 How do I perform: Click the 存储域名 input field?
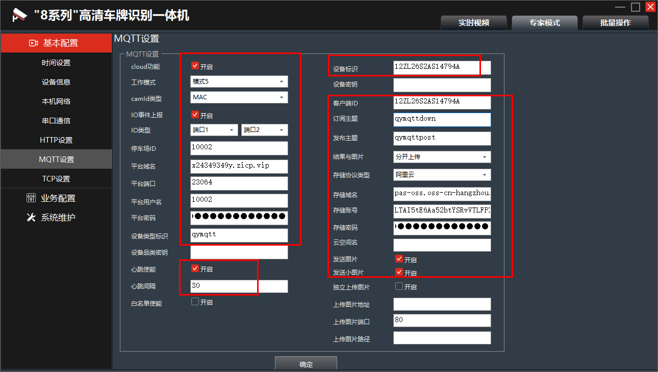pos(442,195)
